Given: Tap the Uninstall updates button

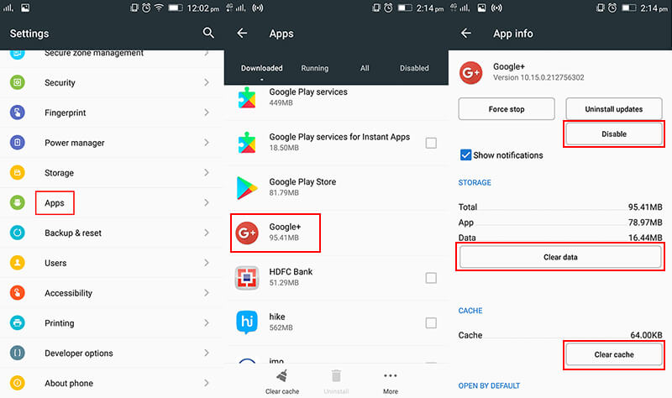Looking at the screenshot, I should pos(614,109).
